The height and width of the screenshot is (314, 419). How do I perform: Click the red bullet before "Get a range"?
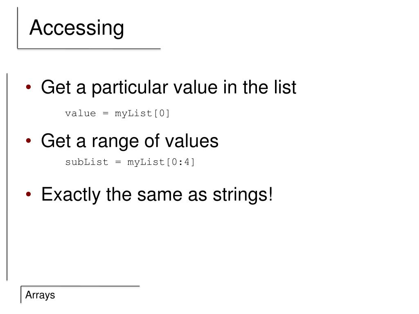(x=28, y=141)
